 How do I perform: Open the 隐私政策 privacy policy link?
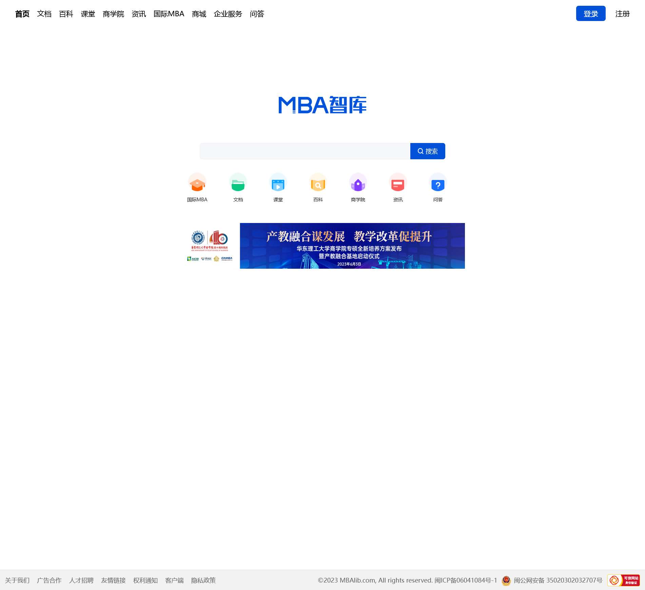[203, 580]
